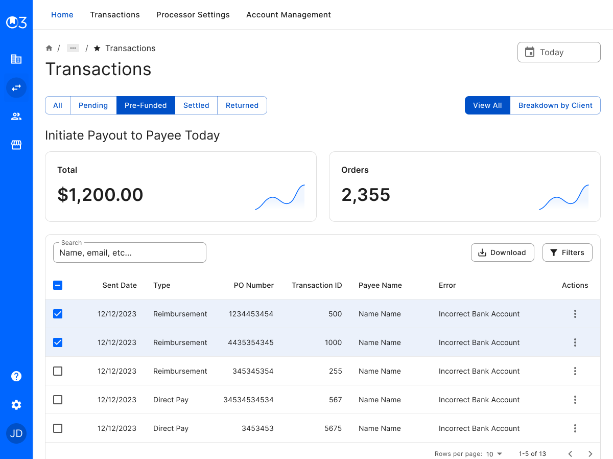Image resolution: width=613 pixels, height=459 pixels.
Task: Type in the Name, email search field
Action: pos(129,252)
